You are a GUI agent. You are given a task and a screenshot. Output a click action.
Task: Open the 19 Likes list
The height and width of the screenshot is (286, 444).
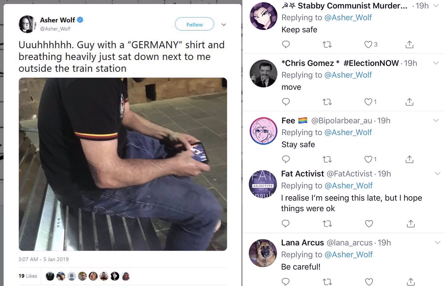pos(28,276)
